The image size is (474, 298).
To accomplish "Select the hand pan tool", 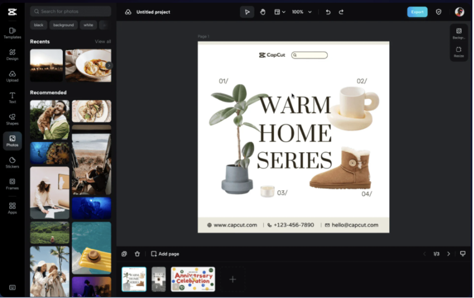I will (x=263, y=12).
